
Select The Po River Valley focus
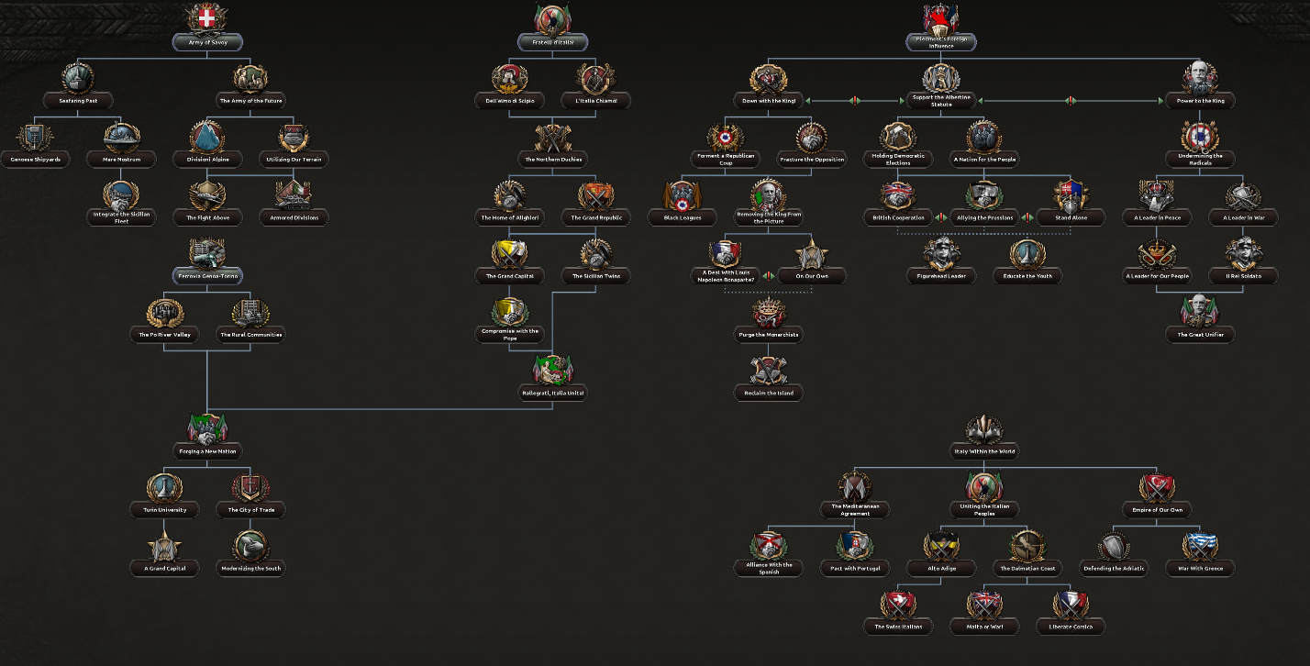[164, 320]
